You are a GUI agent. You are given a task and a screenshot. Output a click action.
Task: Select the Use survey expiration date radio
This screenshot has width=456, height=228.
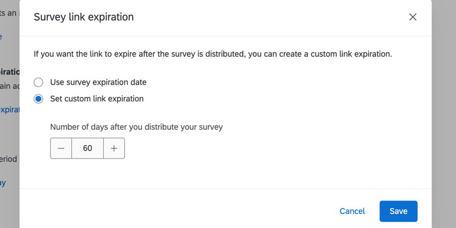pos(39,83)
